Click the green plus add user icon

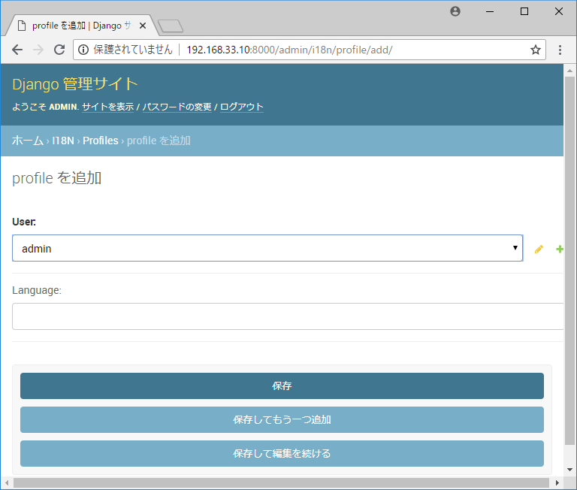pos(559,250)
